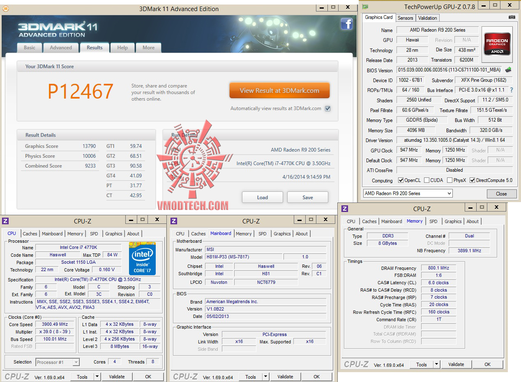Click the Radeon Graphics AMD logo in GPU-Z
Screen dimensions: 521x382
click(498, 44)
